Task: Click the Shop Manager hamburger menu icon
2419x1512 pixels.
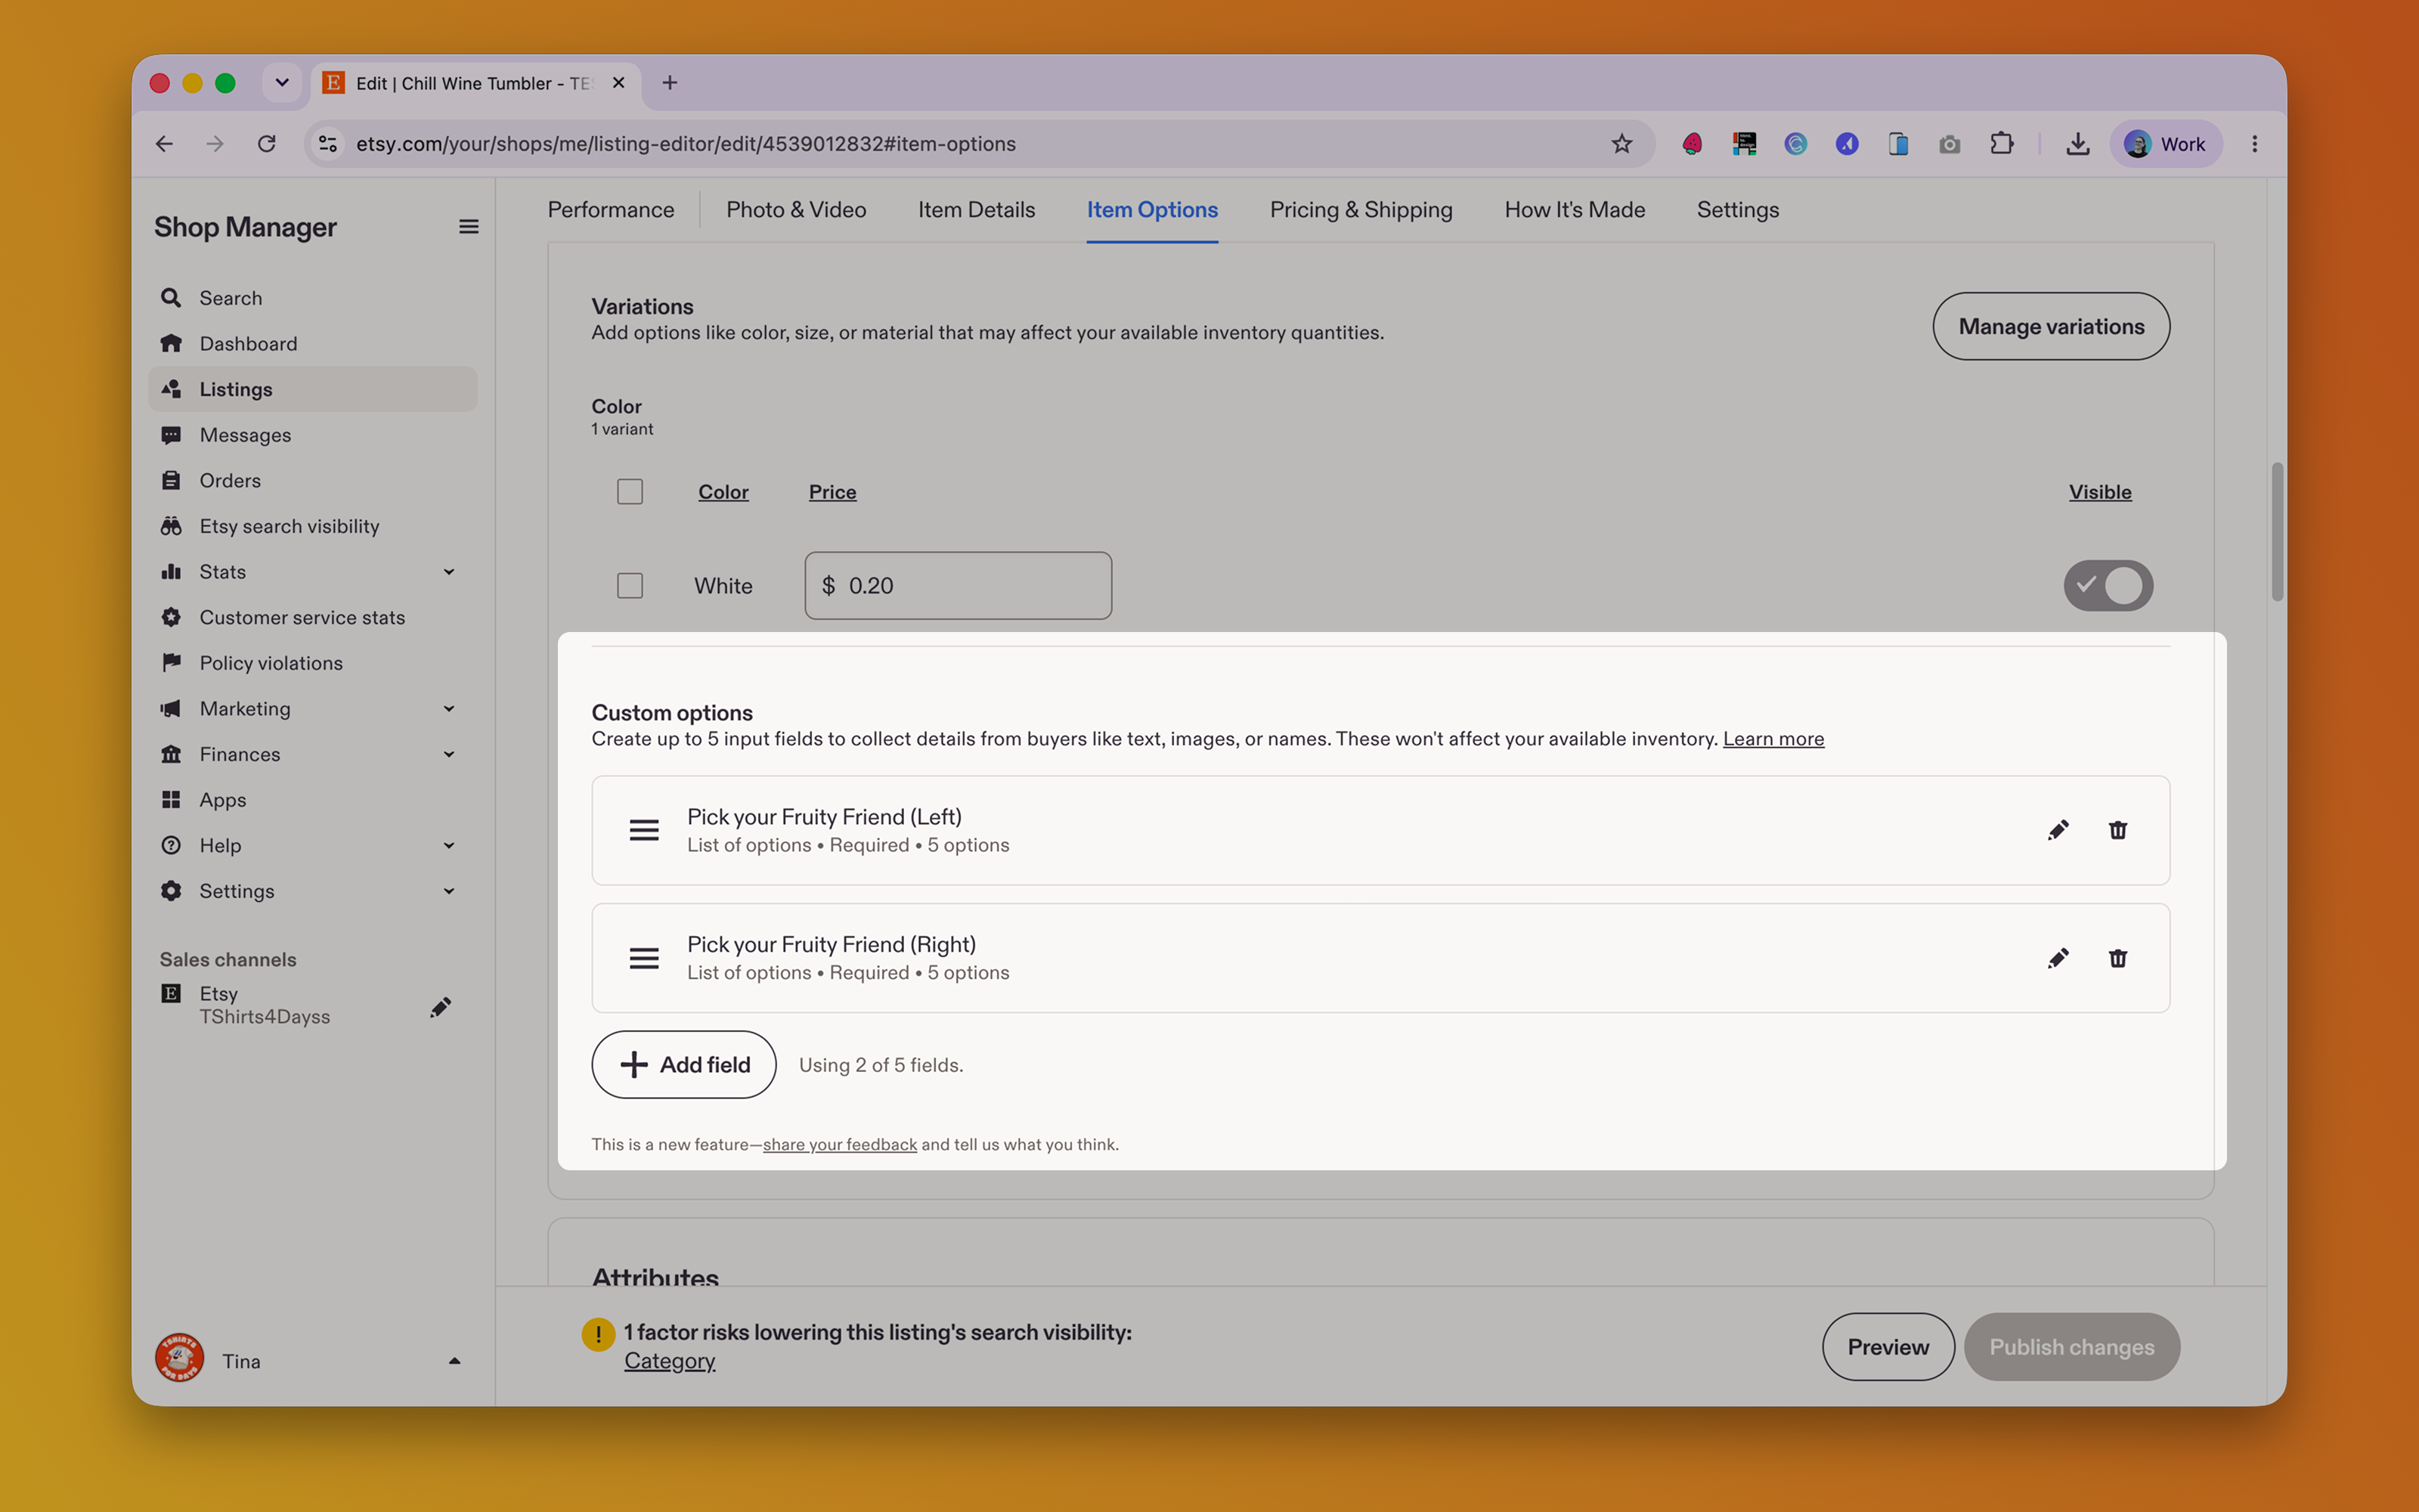Action: 468,227
